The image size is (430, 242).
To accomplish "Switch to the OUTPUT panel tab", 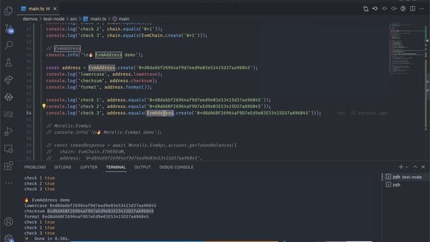I will [x=142, y=167].
